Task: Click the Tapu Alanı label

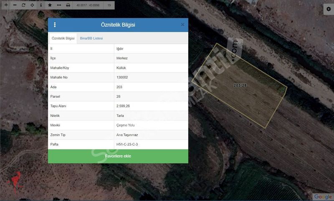Action: tap(58, 106)
